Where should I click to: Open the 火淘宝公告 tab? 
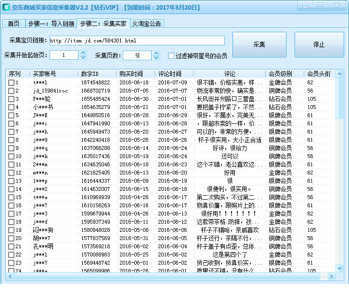point(147,24)
